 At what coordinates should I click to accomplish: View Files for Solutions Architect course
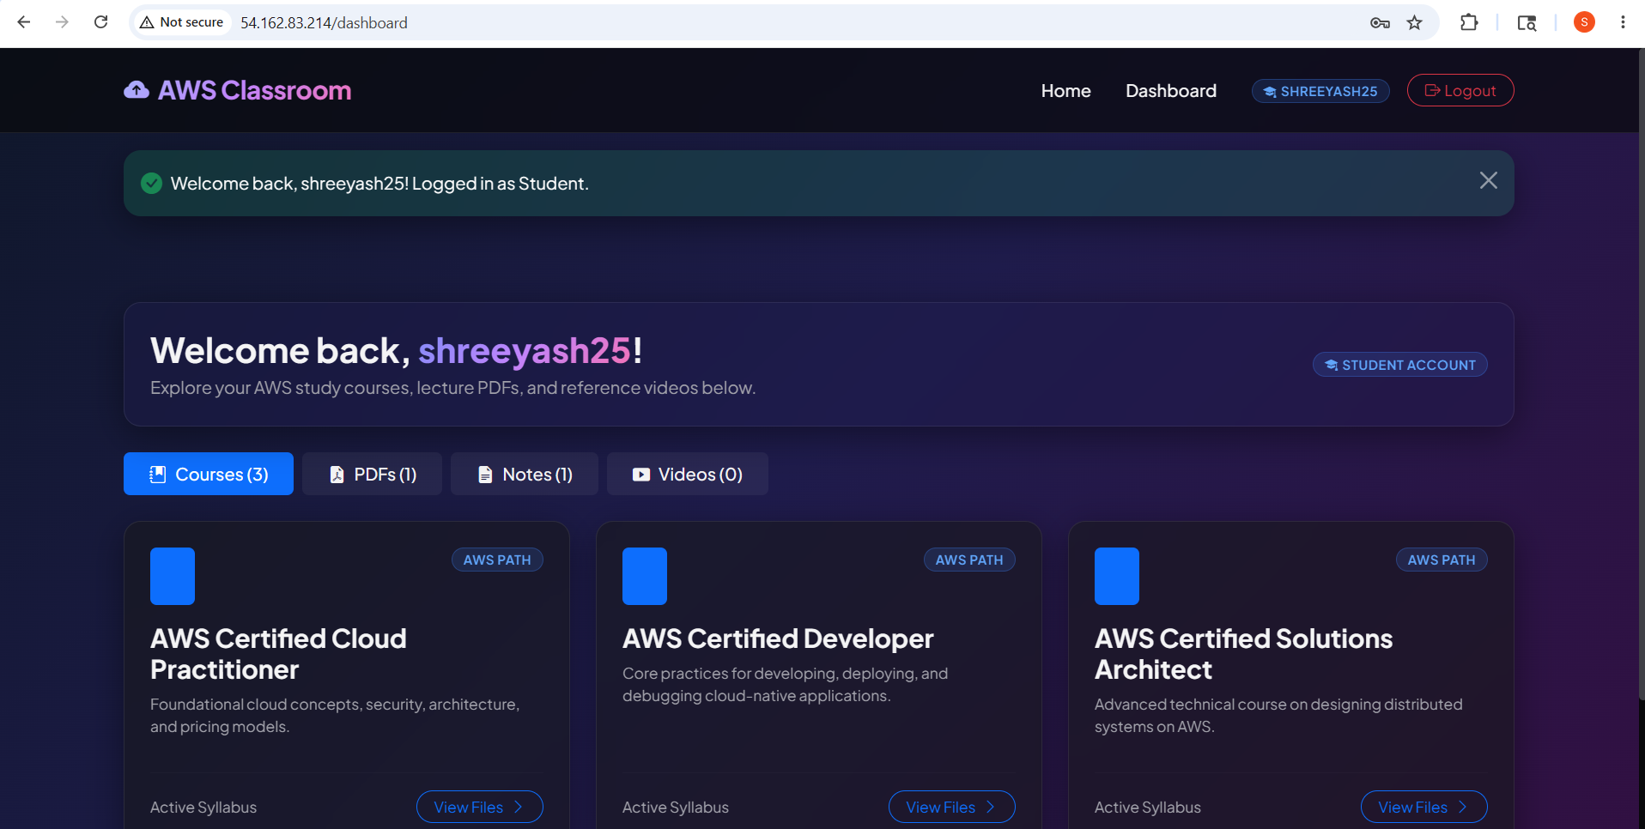[1424, 807]
